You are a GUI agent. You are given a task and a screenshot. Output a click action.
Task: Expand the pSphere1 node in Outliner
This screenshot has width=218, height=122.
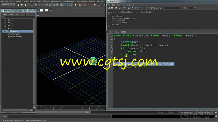point(5,31)
